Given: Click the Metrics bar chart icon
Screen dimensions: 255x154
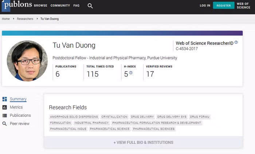Looking at the screenshot, I should (5, 107).
